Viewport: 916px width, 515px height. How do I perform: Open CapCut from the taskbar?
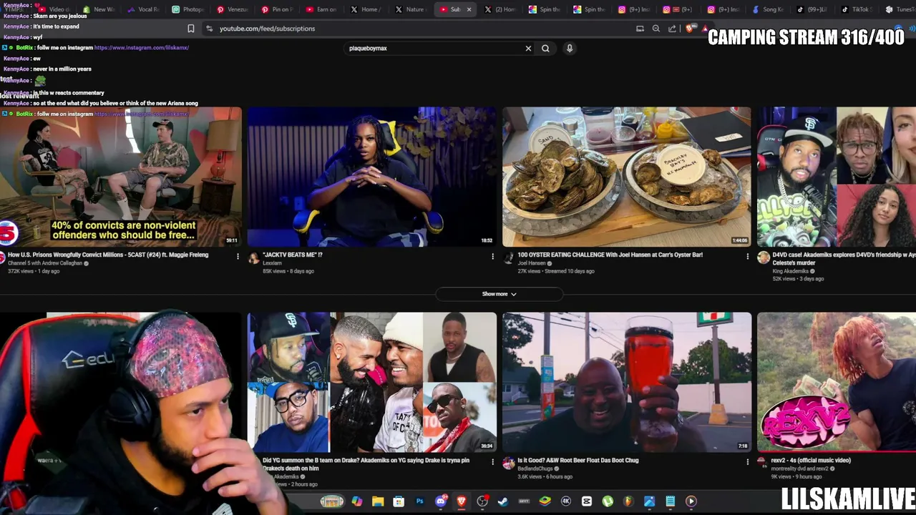587,501
